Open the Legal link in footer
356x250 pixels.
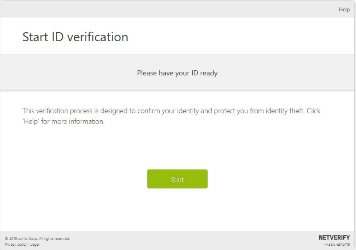[x=35, y=244]
